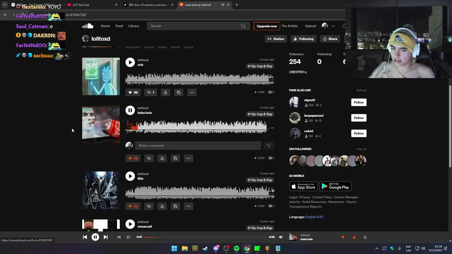Image resolution: width=452 pixels, height=254 pixels.
Task: Open Steam from the Windows taskbar
Action: pyautogui.click(x=205, y=248)
